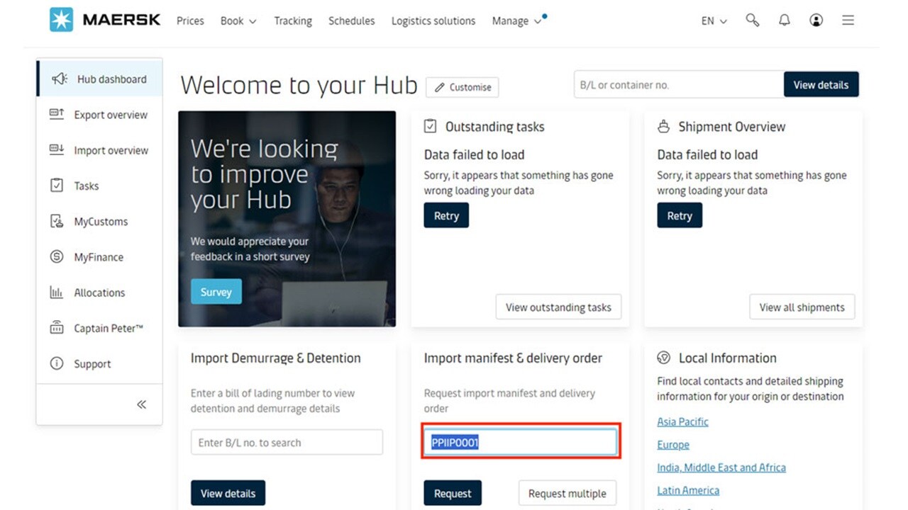Image resolution: width=908 pixels, height=510 pixels.
Task: Click the Customise button
Action: coord(463,87)
